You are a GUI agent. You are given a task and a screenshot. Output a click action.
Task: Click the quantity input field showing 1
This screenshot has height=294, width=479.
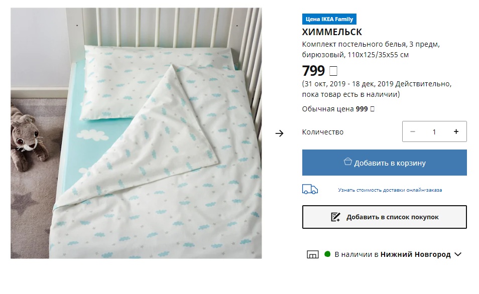tap(434, 131)
